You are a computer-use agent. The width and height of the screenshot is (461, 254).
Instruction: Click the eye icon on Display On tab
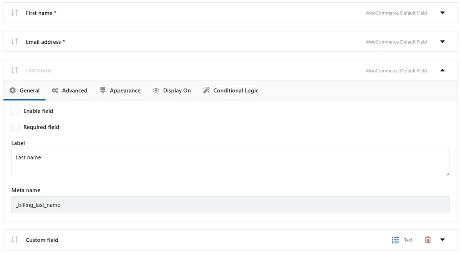point(156,90)
